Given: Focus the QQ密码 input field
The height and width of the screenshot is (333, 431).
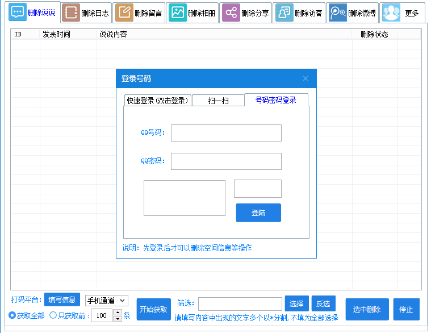Looking at the screenshot, I should (x=226, y=161).
